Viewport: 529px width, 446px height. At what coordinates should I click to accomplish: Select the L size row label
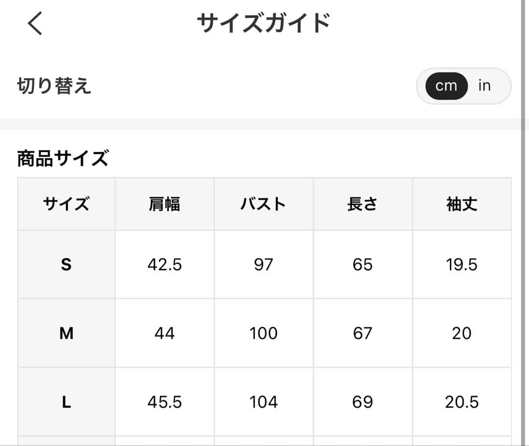coord(67,402)
